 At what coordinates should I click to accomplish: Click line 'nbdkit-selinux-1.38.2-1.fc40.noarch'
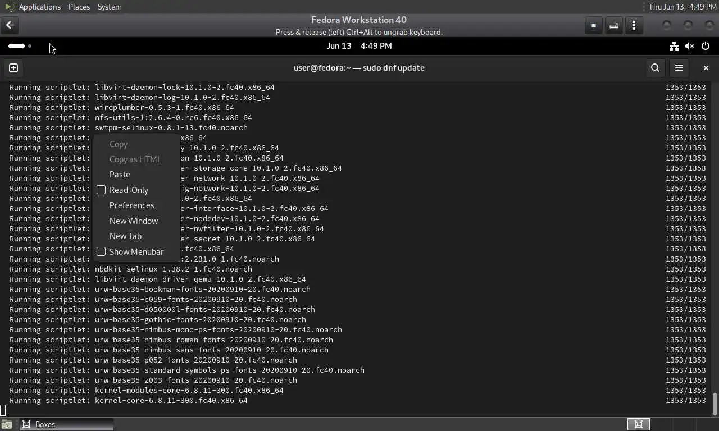click(174, 269)
